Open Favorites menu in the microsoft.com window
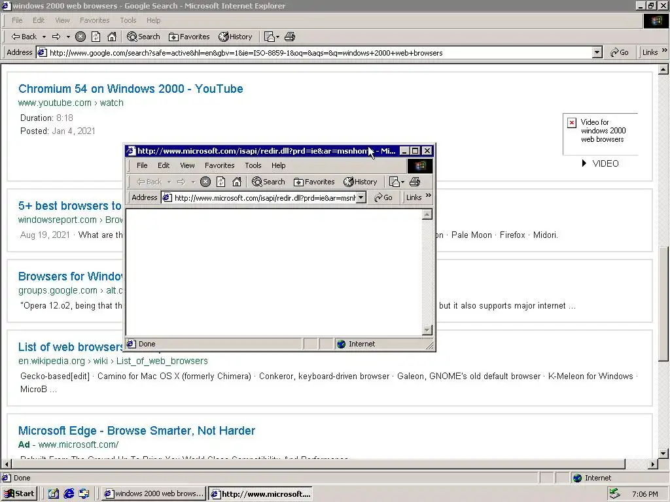 (x=220, y=165)
